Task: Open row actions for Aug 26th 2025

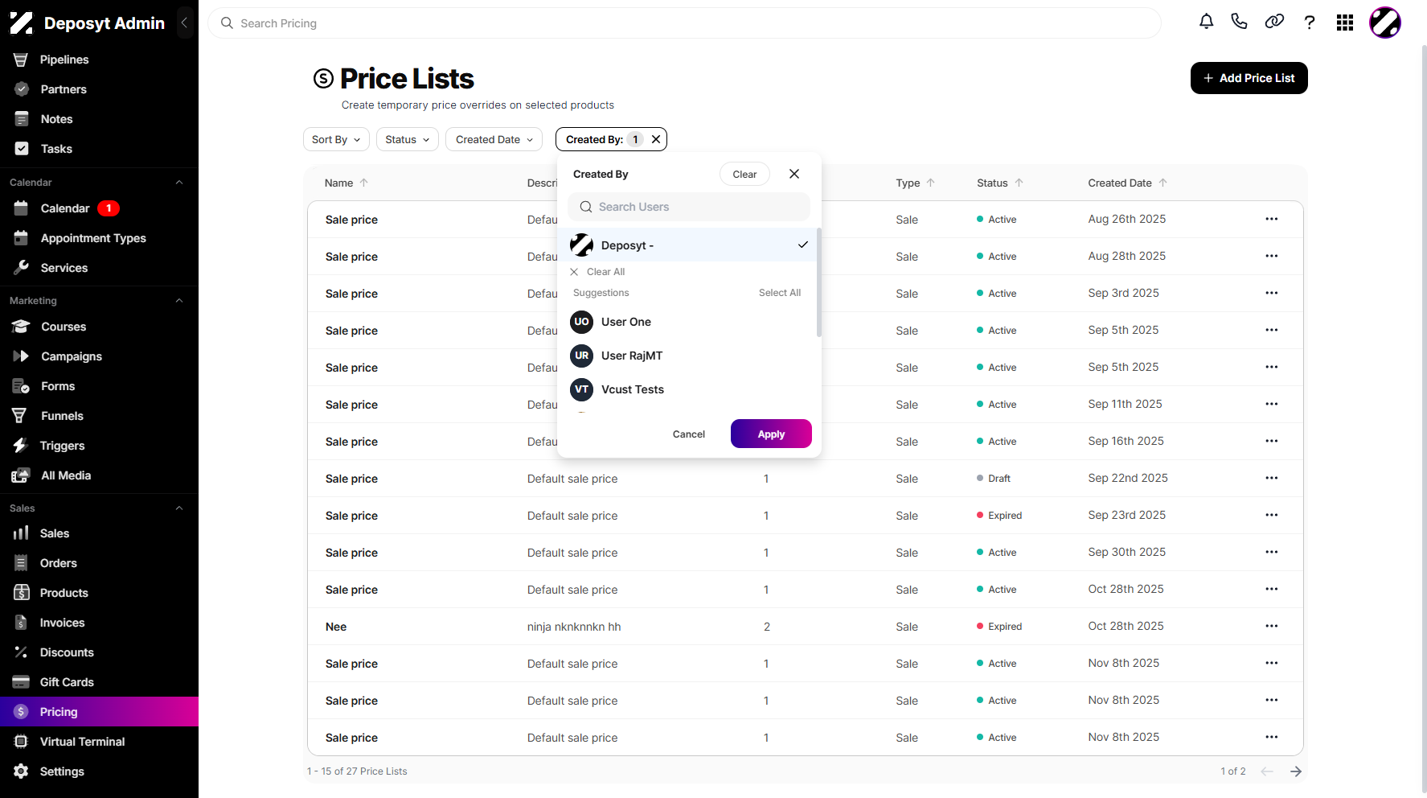Action: coord(1271,219)
